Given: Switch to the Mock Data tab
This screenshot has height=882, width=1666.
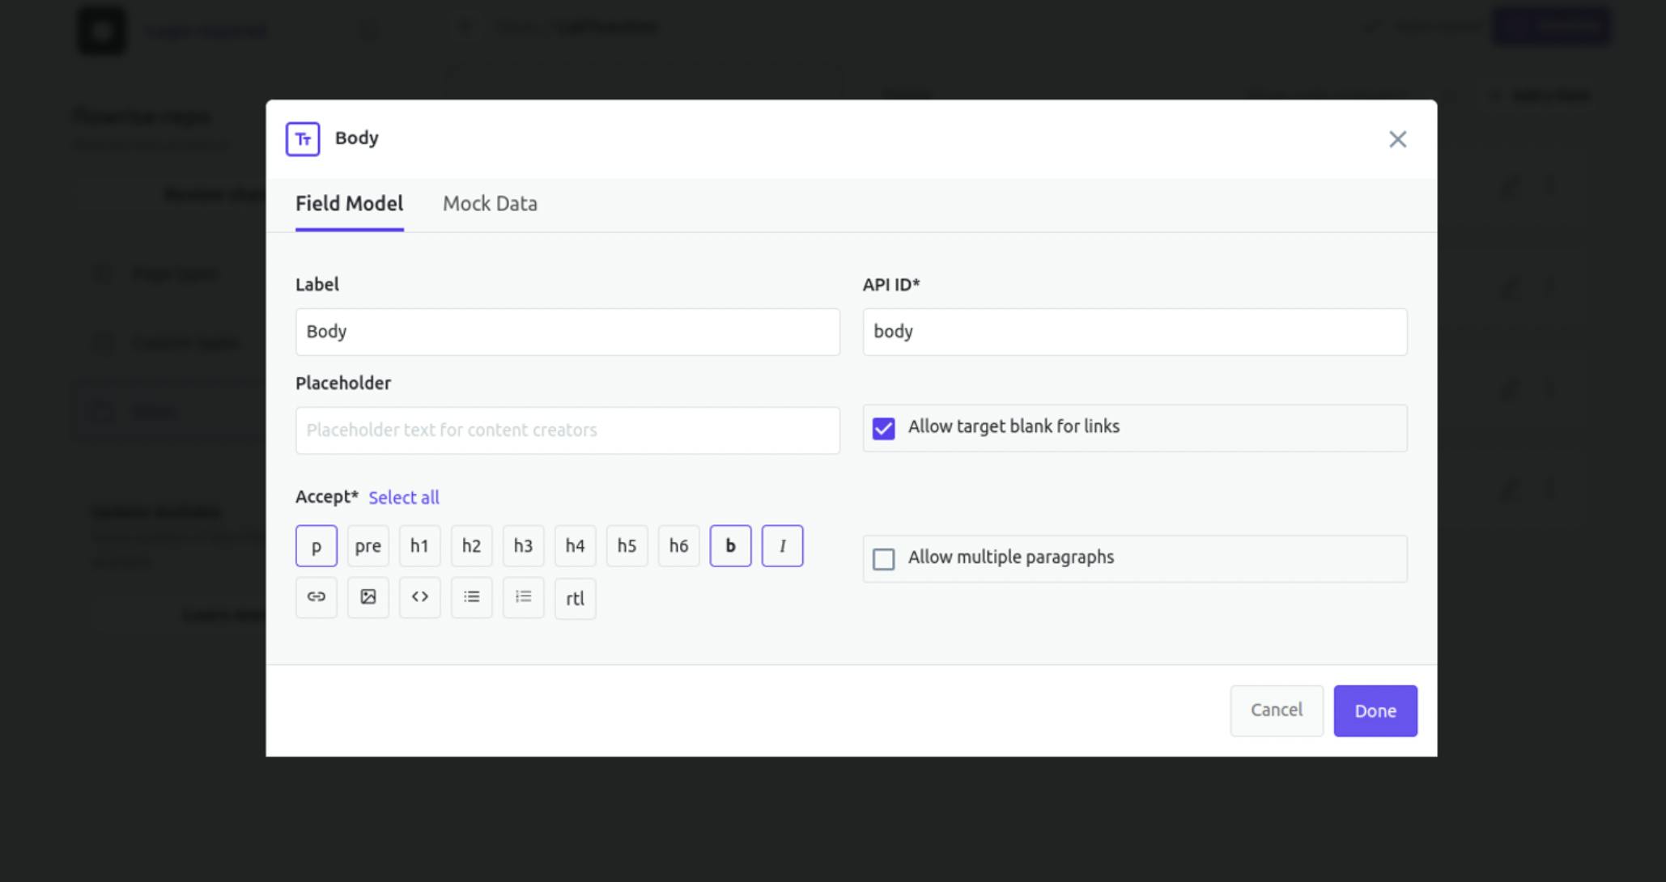Looking at the screenshot, I should pyautogui.click(x=490, y=204).
